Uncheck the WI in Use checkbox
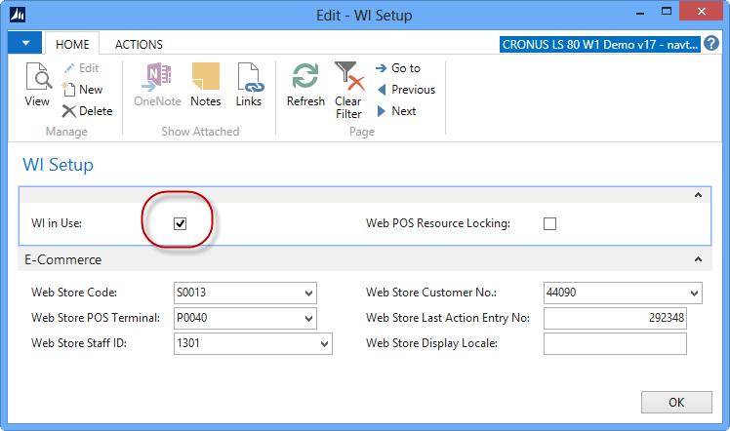The height and width of the screenshot is (431, 730). point(180,223)
